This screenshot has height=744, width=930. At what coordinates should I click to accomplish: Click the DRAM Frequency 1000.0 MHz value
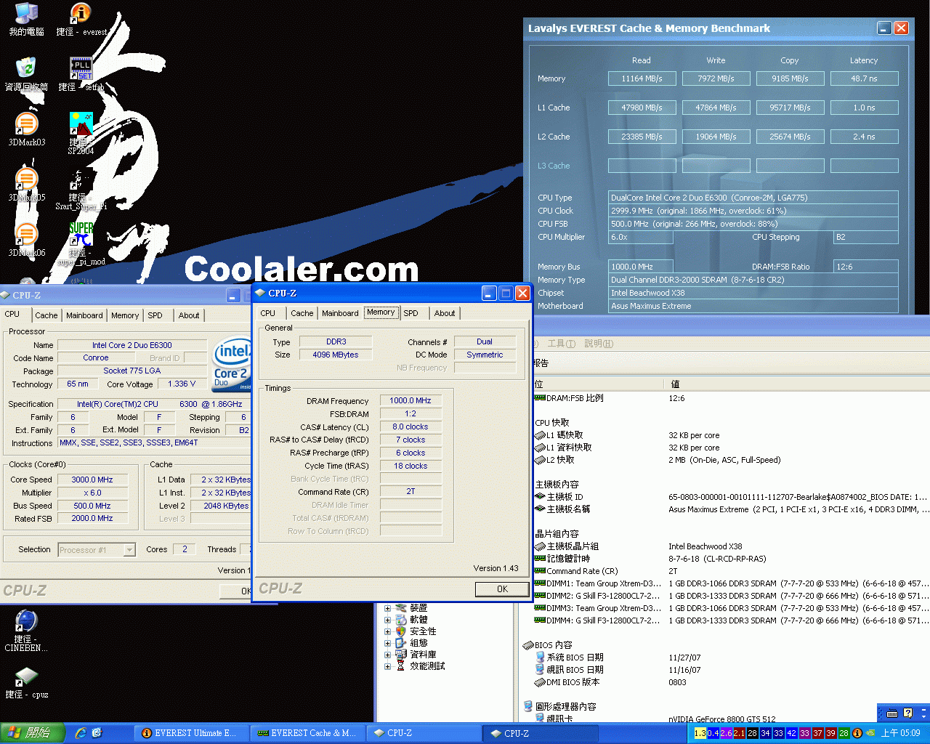point(411,400)
